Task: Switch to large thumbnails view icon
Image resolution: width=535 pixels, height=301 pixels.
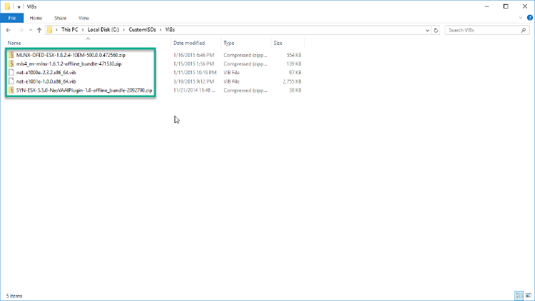Action: (x=528, y=296)
